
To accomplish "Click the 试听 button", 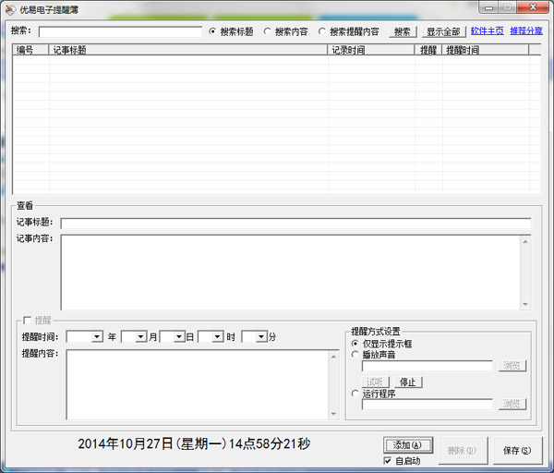I will [x=375, y=382].
